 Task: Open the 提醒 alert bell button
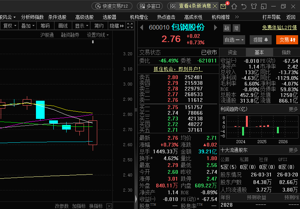[261, 40]
